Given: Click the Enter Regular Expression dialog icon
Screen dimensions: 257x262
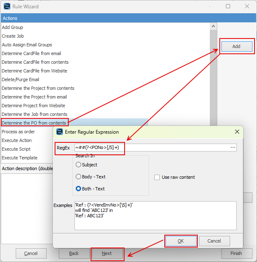Looking at the screenshot, I should pyautogui.click(x=60, y=132).
